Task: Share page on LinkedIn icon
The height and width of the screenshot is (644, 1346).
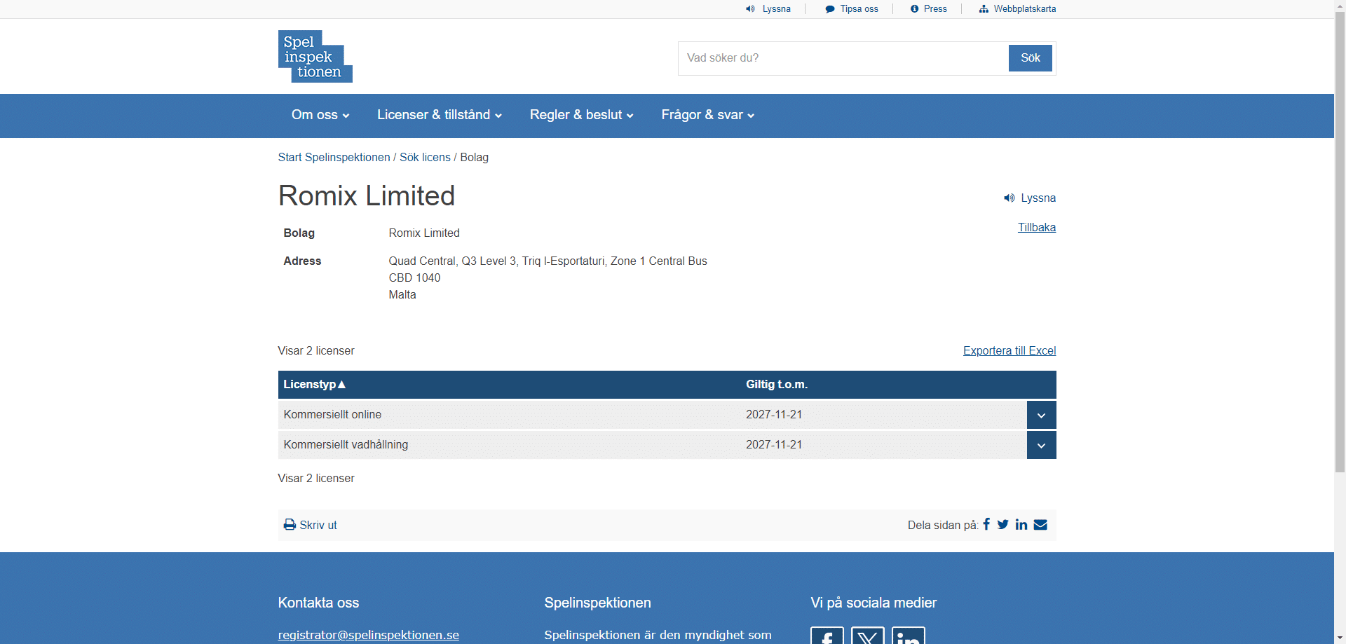Action: [1021, 524]
